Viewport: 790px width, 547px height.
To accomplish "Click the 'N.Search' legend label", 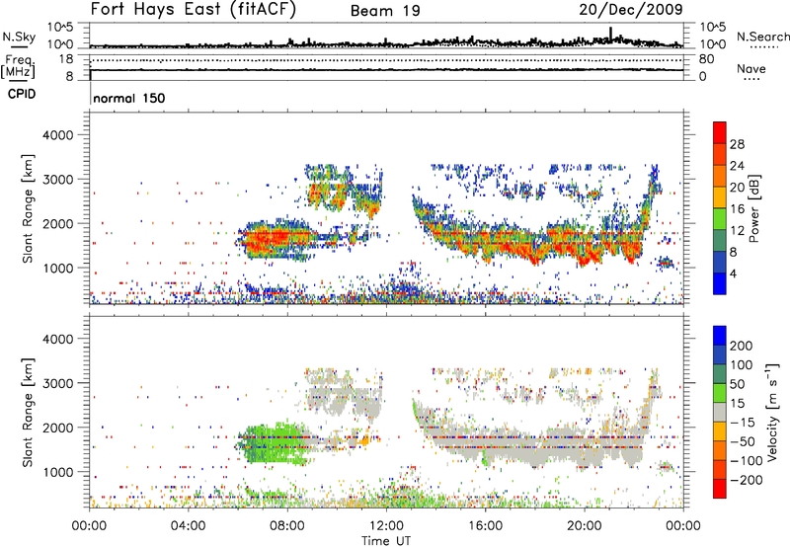I will (x=762, y=37).
